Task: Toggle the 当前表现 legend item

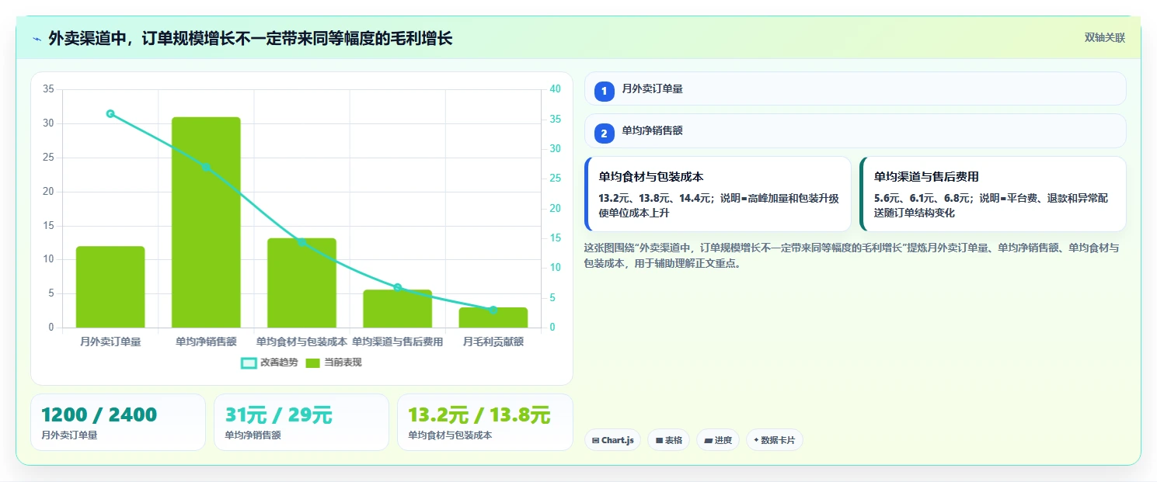Action: click(334, 362)
